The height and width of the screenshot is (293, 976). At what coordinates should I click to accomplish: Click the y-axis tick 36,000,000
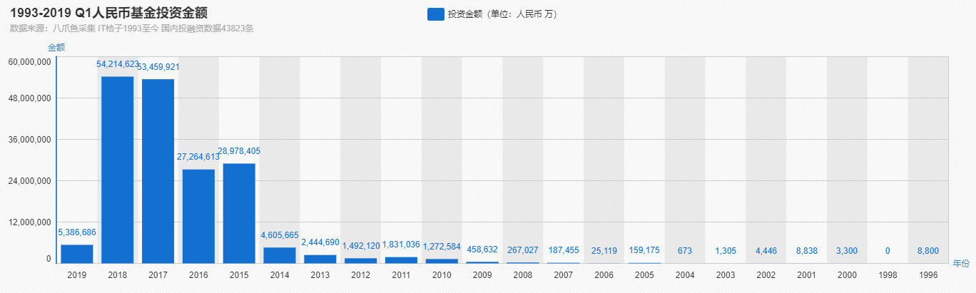click(x=29, y=139)
